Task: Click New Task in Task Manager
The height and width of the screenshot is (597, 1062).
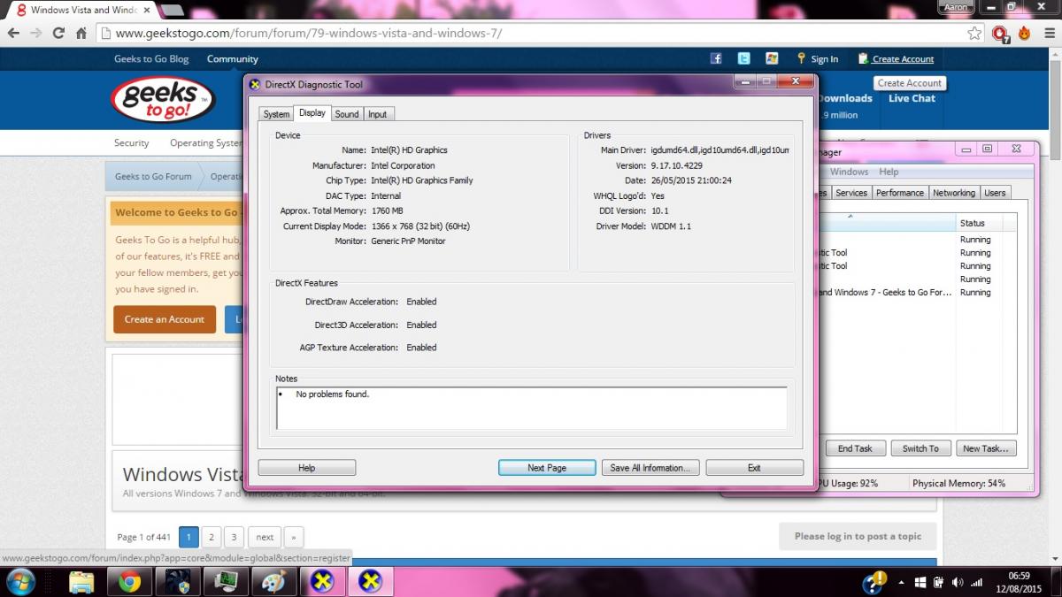Action: click(x=986, y=448)
